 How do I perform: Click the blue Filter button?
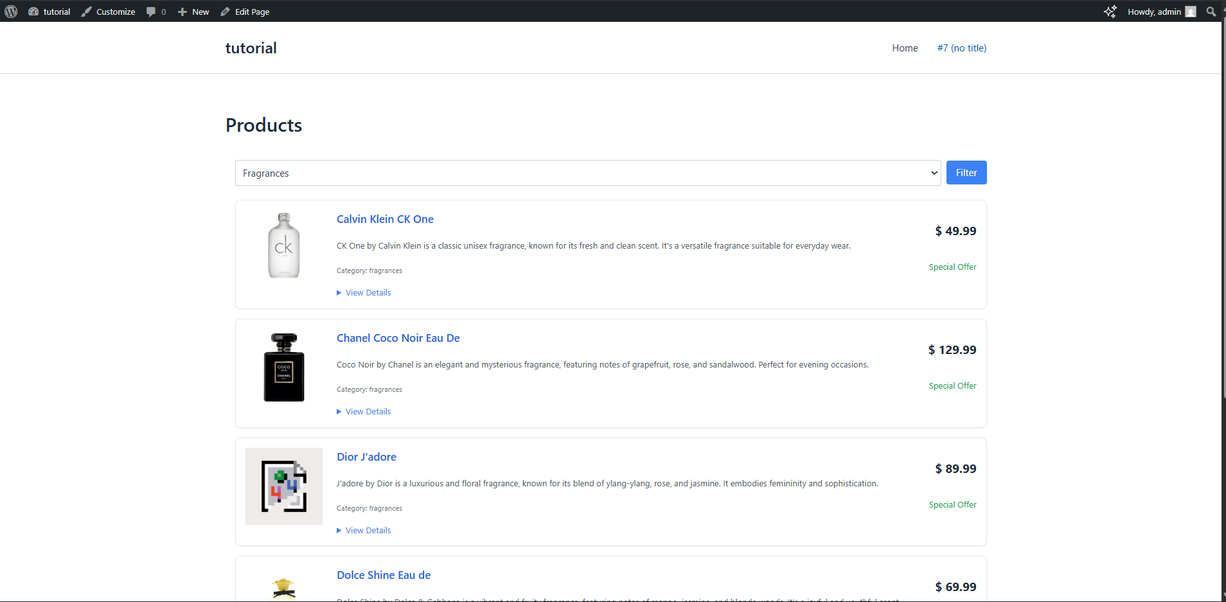pos(966,172)
